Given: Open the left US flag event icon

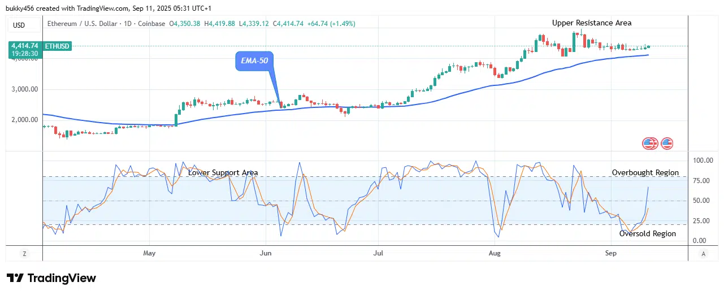Looking at the screenshot, I should coord(648,144).
